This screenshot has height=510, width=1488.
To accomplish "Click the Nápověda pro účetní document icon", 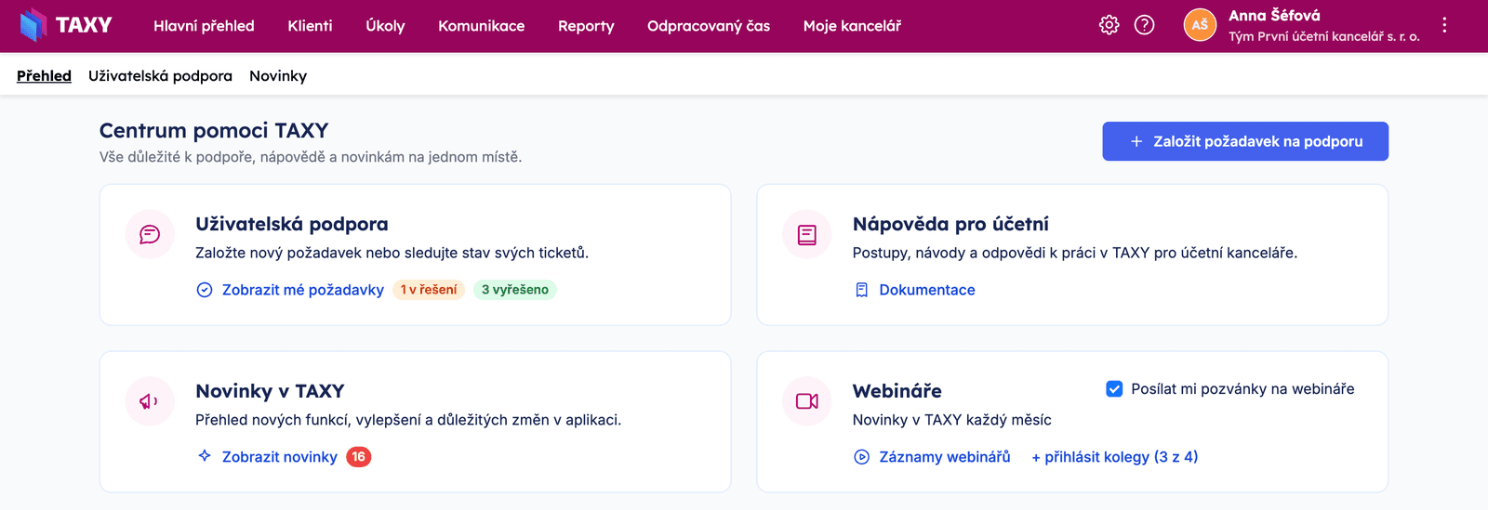I will [807, 234].
